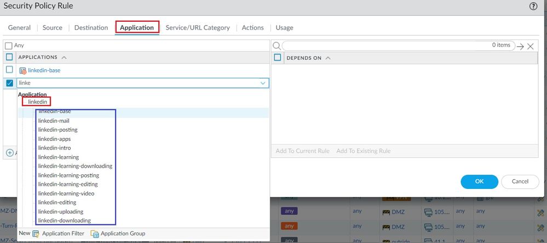Open the application combo box dropdown arrow
Screen dimensions: 547x243
pyautogui.click(x=263, y=83)
